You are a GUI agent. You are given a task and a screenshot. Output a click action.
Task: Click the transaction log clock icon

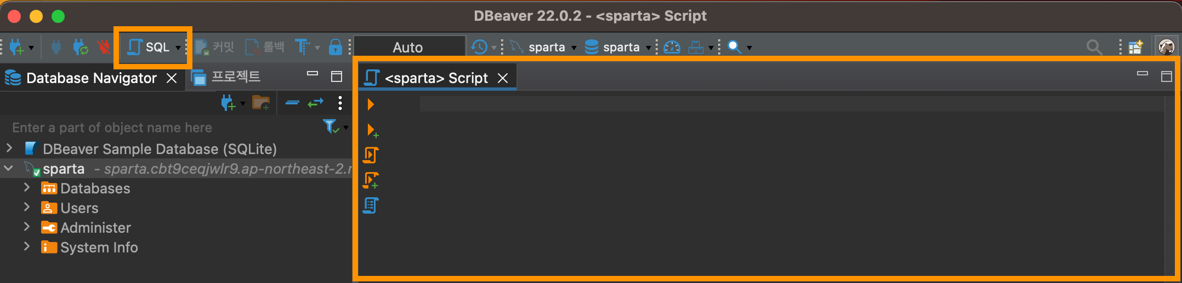coord(479,48)
